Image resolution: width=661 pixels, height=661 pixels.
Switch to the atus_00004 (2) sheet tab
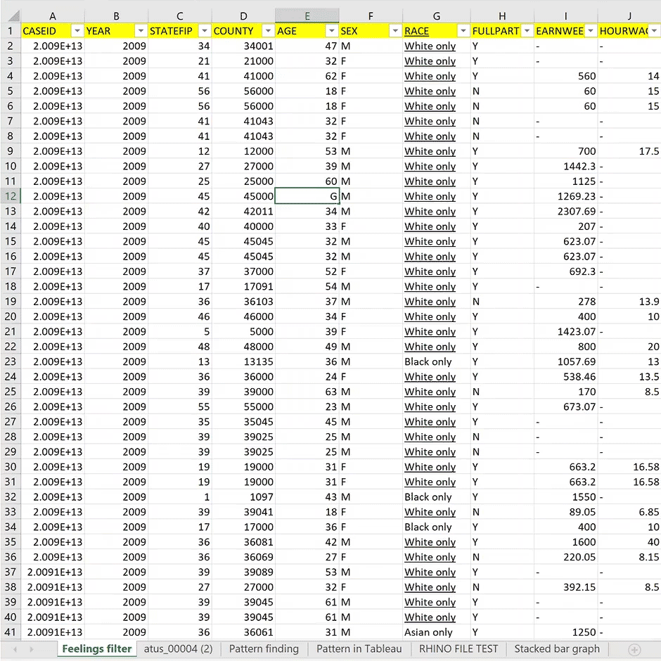179,649
